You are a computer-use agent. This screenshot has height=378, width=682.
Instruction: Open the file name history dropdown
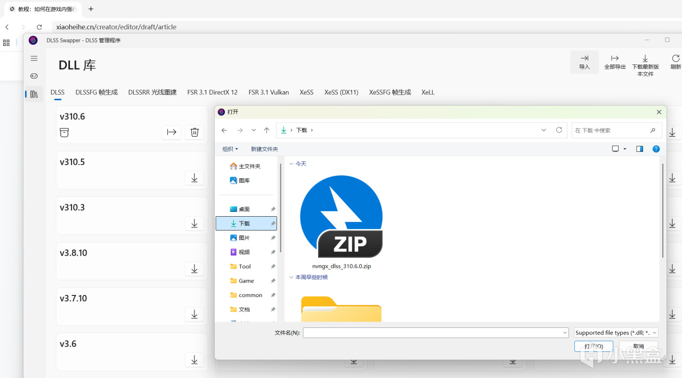pyautogui.click(x=565, y=333)
